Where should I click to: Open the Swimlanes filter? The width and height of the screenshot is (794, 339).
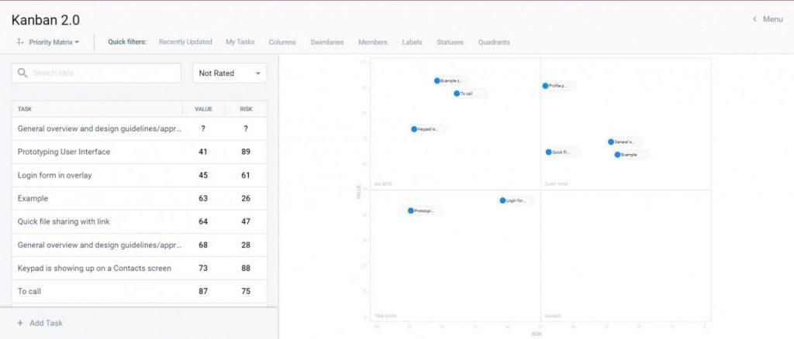point(327,42)
